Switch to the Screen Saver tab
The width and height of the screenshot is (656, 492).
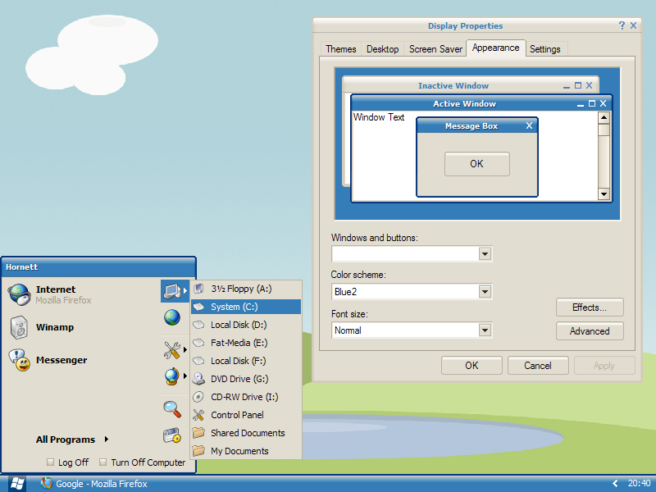point(435,49)
